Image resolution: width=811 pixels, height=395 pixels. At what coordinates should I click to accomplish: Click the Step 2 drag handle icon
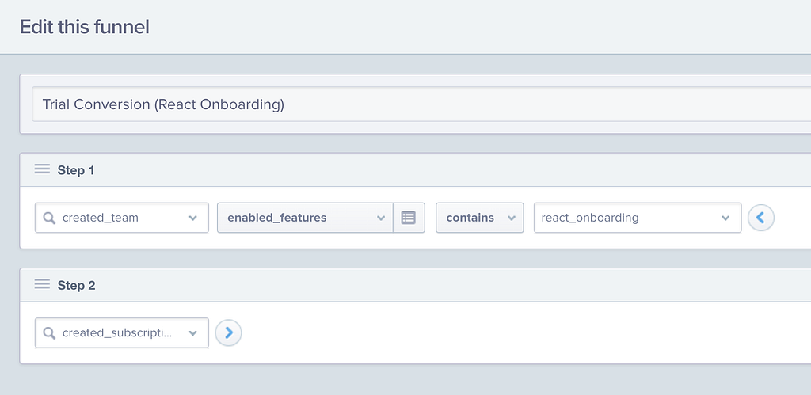point(42,285)
